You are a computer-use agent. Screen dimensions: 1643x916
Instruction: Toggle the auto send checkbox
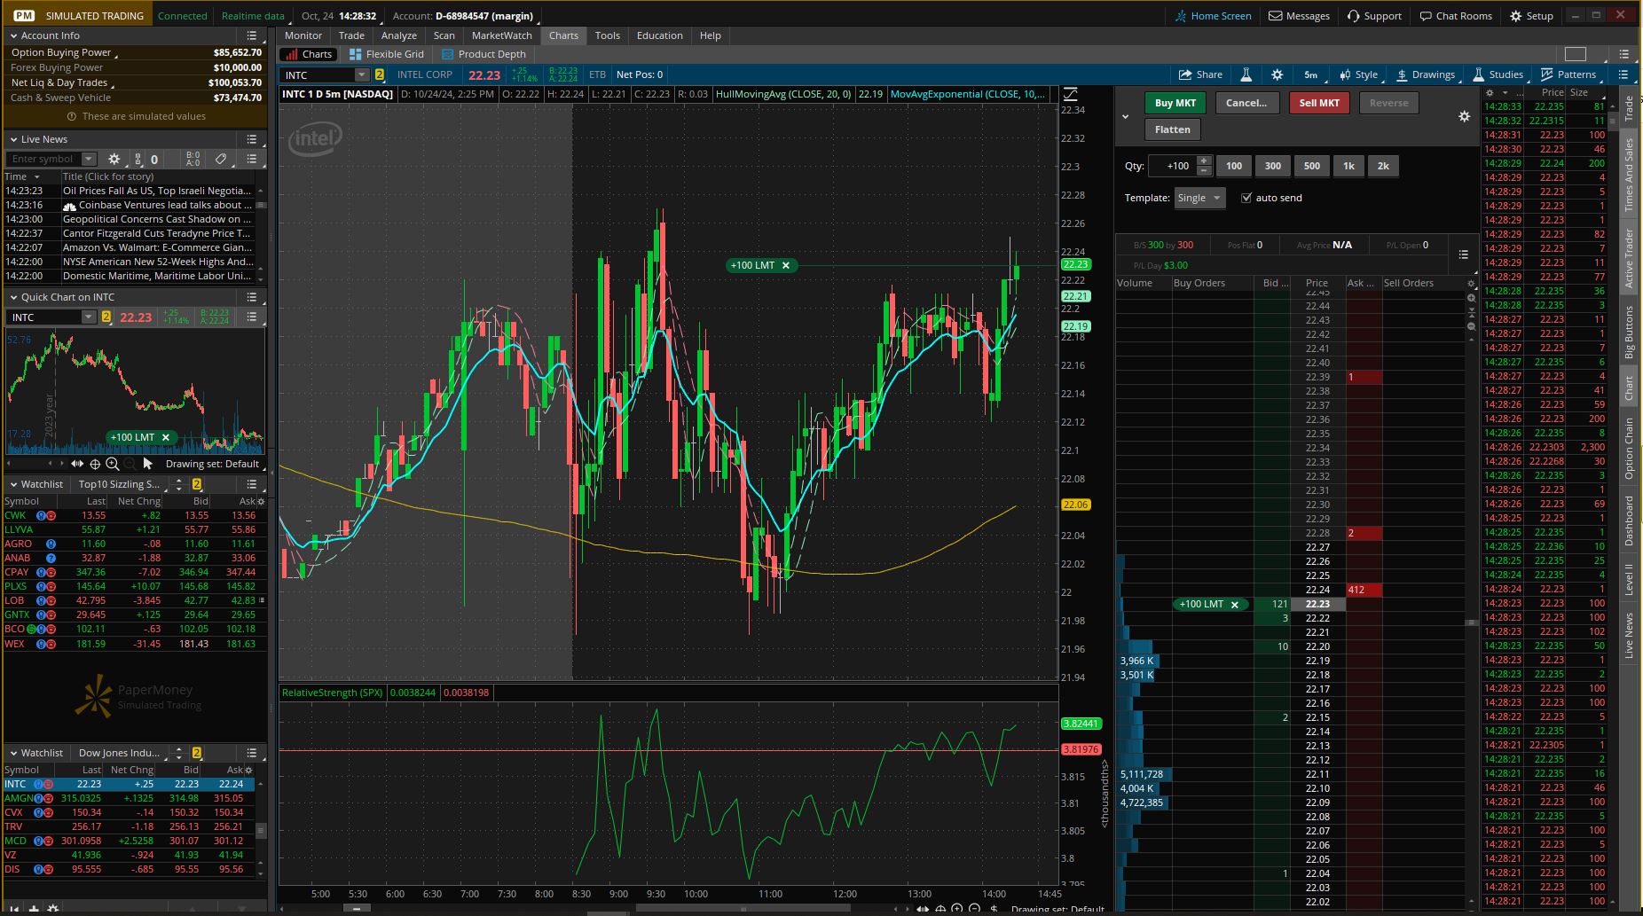pyautogui.click(x=1246, y=198)
